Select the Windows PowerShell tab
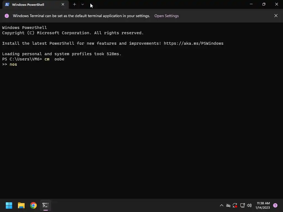Viewport: 283px width, 212px height. click(36, 4)
